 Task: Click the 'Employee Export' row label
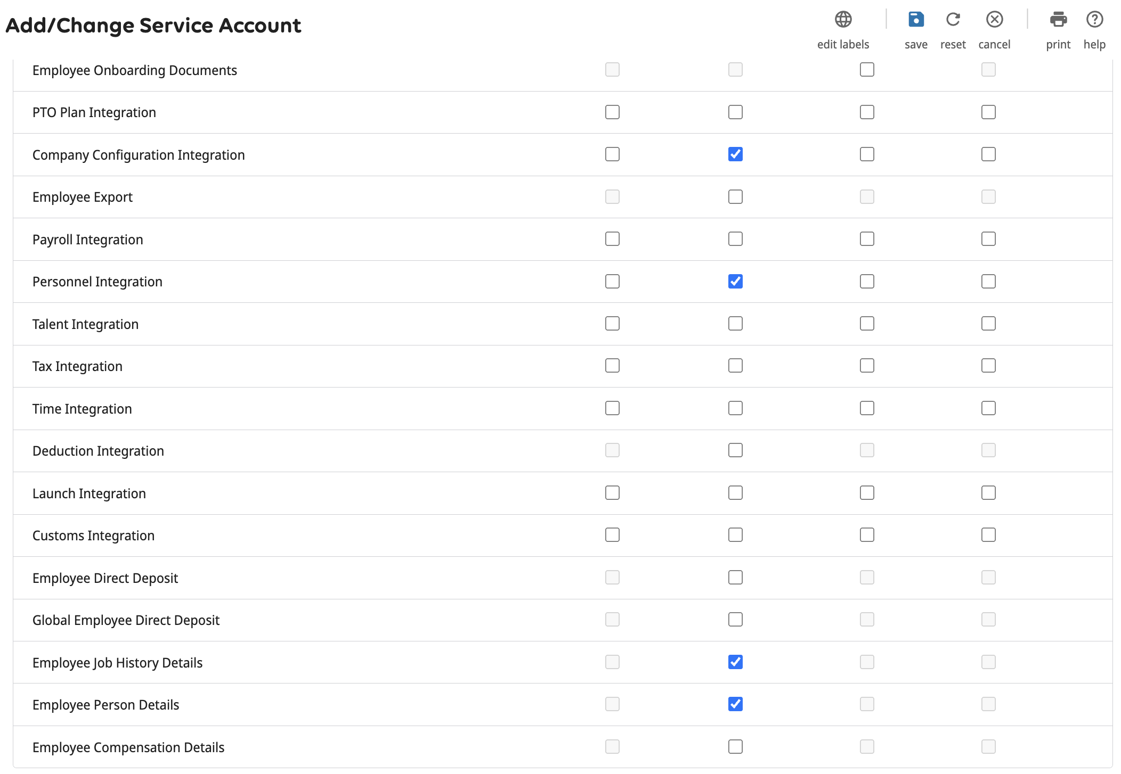[x=83, y=197]
